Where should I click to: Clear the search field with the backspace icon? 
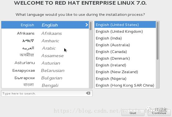[x=88, y=93]
